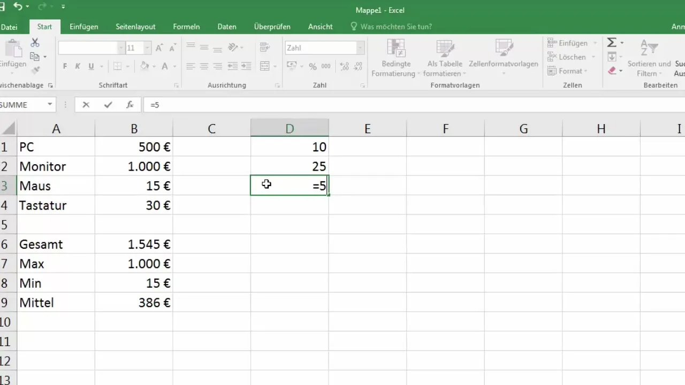Click increase indent icon
The width and height of the screenshot is (685, 385).
[x=246, y=66]
